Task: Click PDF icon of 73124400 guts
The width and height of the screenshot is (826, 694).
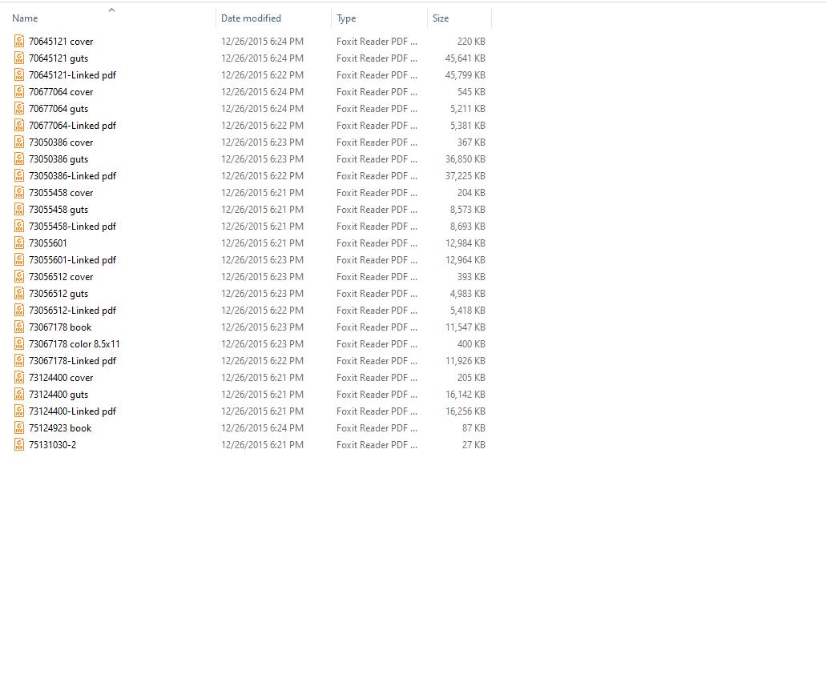Action: 19,395
